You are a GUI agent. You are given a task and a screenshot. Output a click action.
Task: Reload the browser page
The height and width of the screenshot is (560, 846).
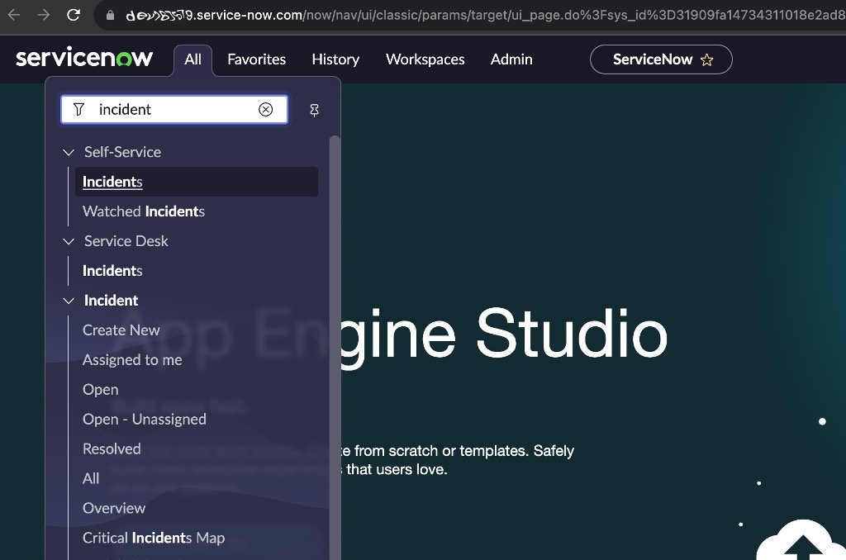click(74, 15)
